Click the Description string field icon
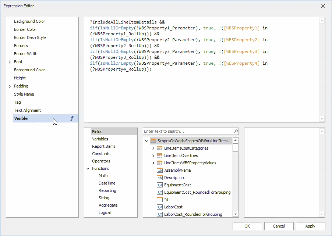Image resolution: width=332 pixels, height=236 pixels. (x=160, y=178)
